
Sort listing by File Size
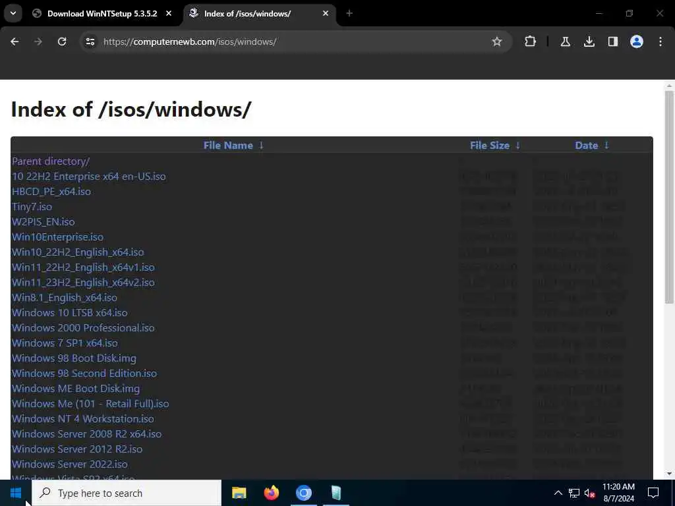coord(490,146)
